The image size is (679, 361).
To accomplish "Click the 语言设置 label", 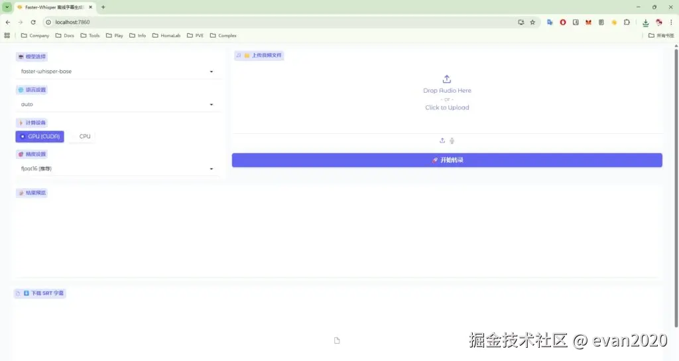I will tap(32, 90).
